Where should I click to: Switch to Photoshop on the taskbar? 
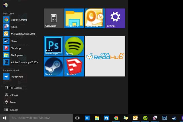click(165, 118)
